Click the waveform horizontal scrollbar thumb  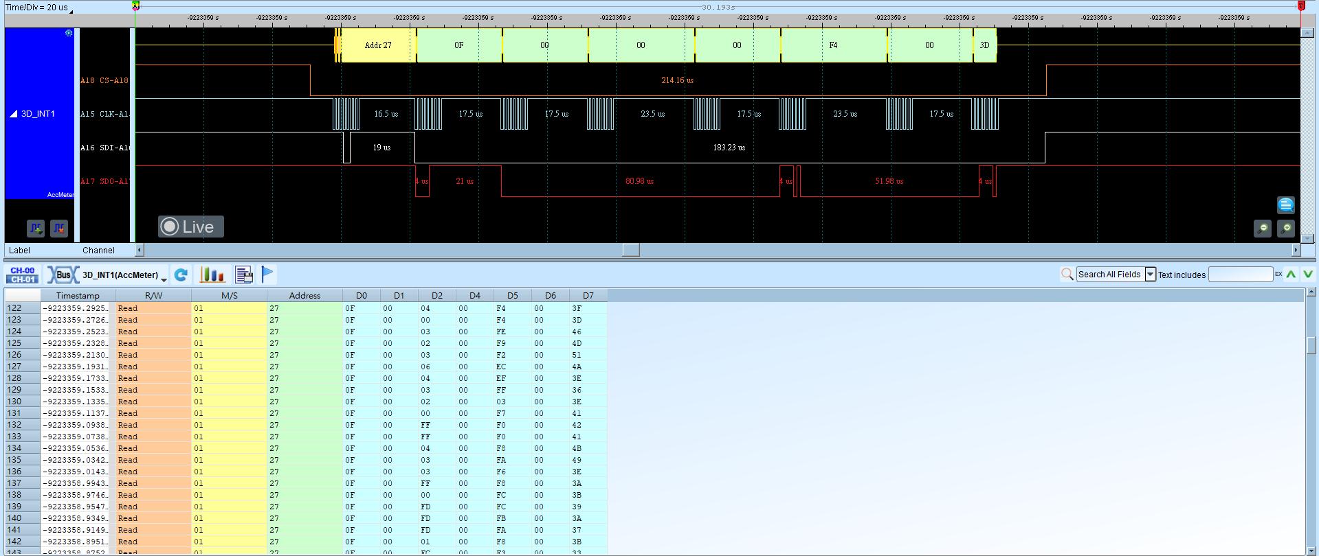click(631, 250)
